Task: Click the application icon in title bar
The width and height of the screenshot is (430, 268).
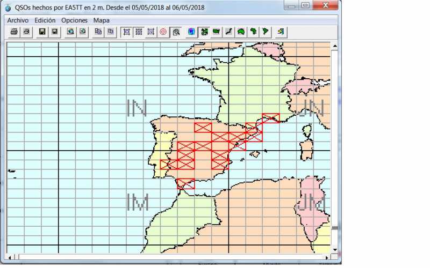Action: (8, 8)
